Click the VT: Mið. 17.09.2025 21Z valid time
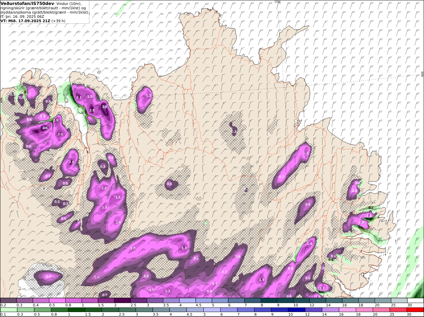This screenshot has width=424, height=317. click(x=26, y=21)
